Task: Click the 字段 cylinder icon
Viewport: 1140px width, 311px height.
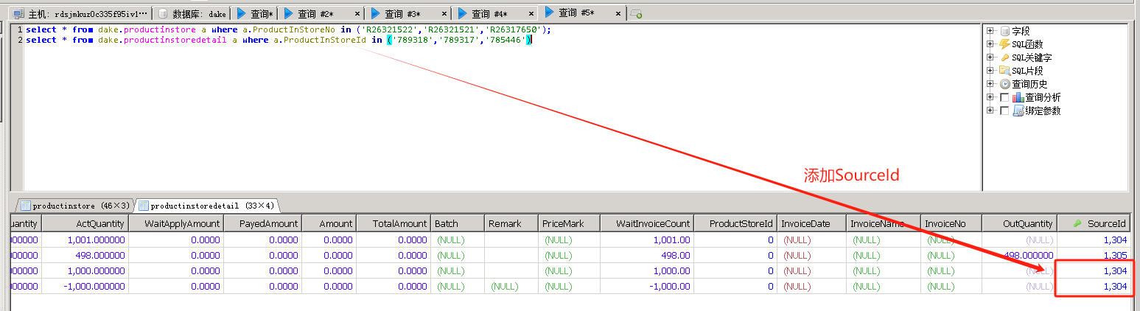Action: point(1005,31)
